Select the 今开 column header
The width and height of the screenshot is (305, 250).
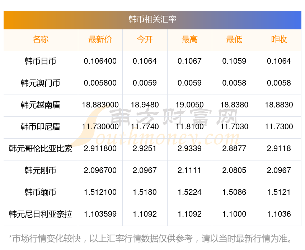coord(145,39)
